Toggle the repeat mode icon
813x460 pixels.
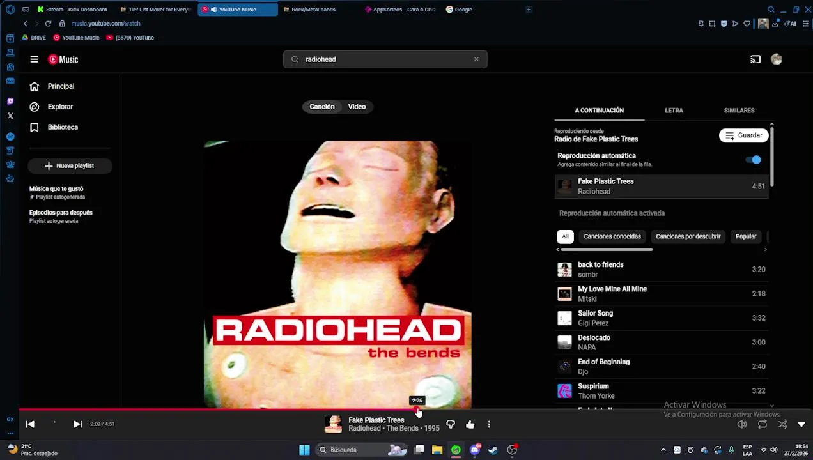[763, 424]
